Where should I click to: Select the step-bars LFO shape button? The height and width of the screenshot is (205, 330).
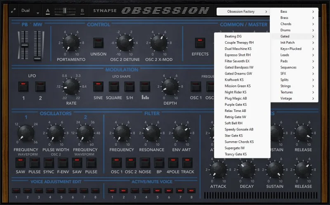point(145,86)
